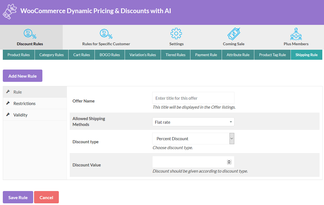Click the Add New Rule button
324x205 pixels.
tap(22, 76)
